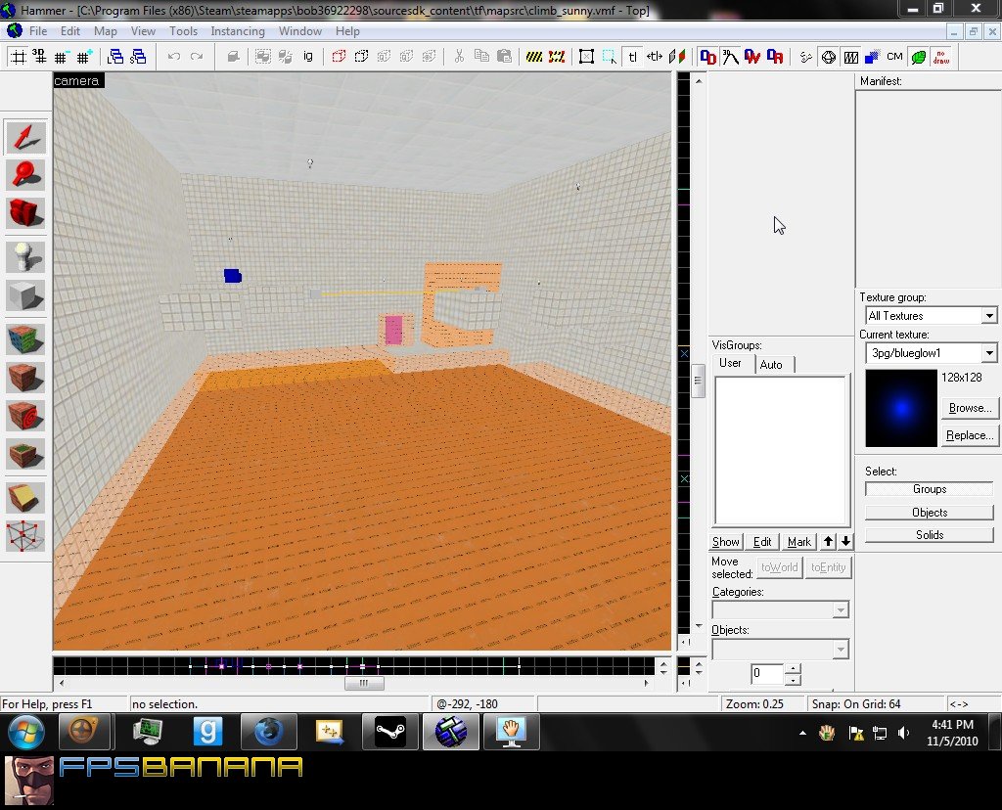Open the texture application tool
Screen dimensions: 1002x810
coord(25,339)
